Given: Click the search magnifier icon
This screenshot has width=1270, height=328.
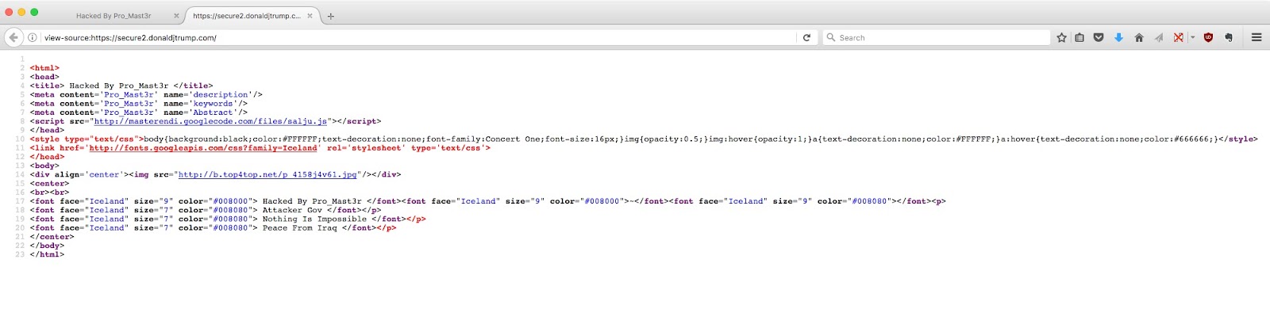Looking at the screenshot, I should click(831, 37).
